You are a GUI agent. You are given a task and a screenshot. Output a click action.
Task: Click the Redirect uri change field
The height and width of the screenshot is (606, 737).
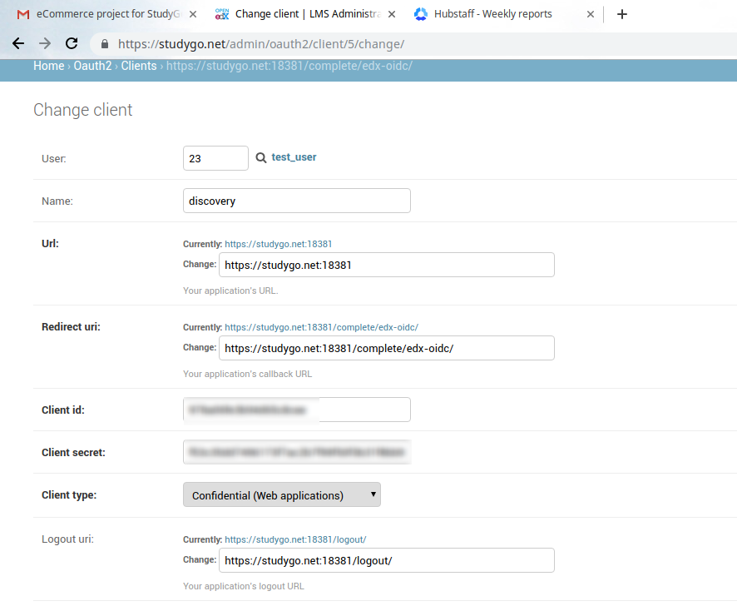[386, 348]
